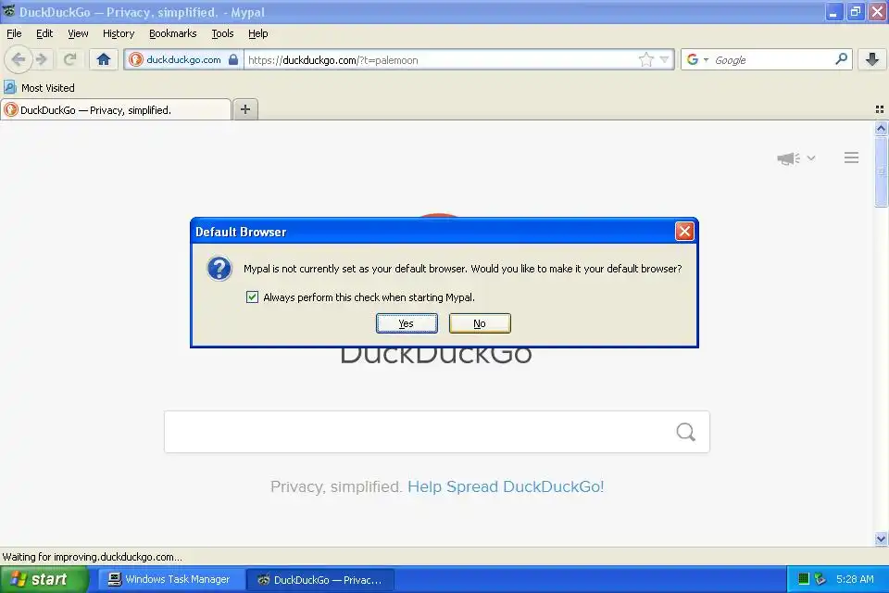This screenshot has height=593, width=889.
Task: Click the magnifier in Google search box
Action: pyautogui.click(x=842, y=59)
